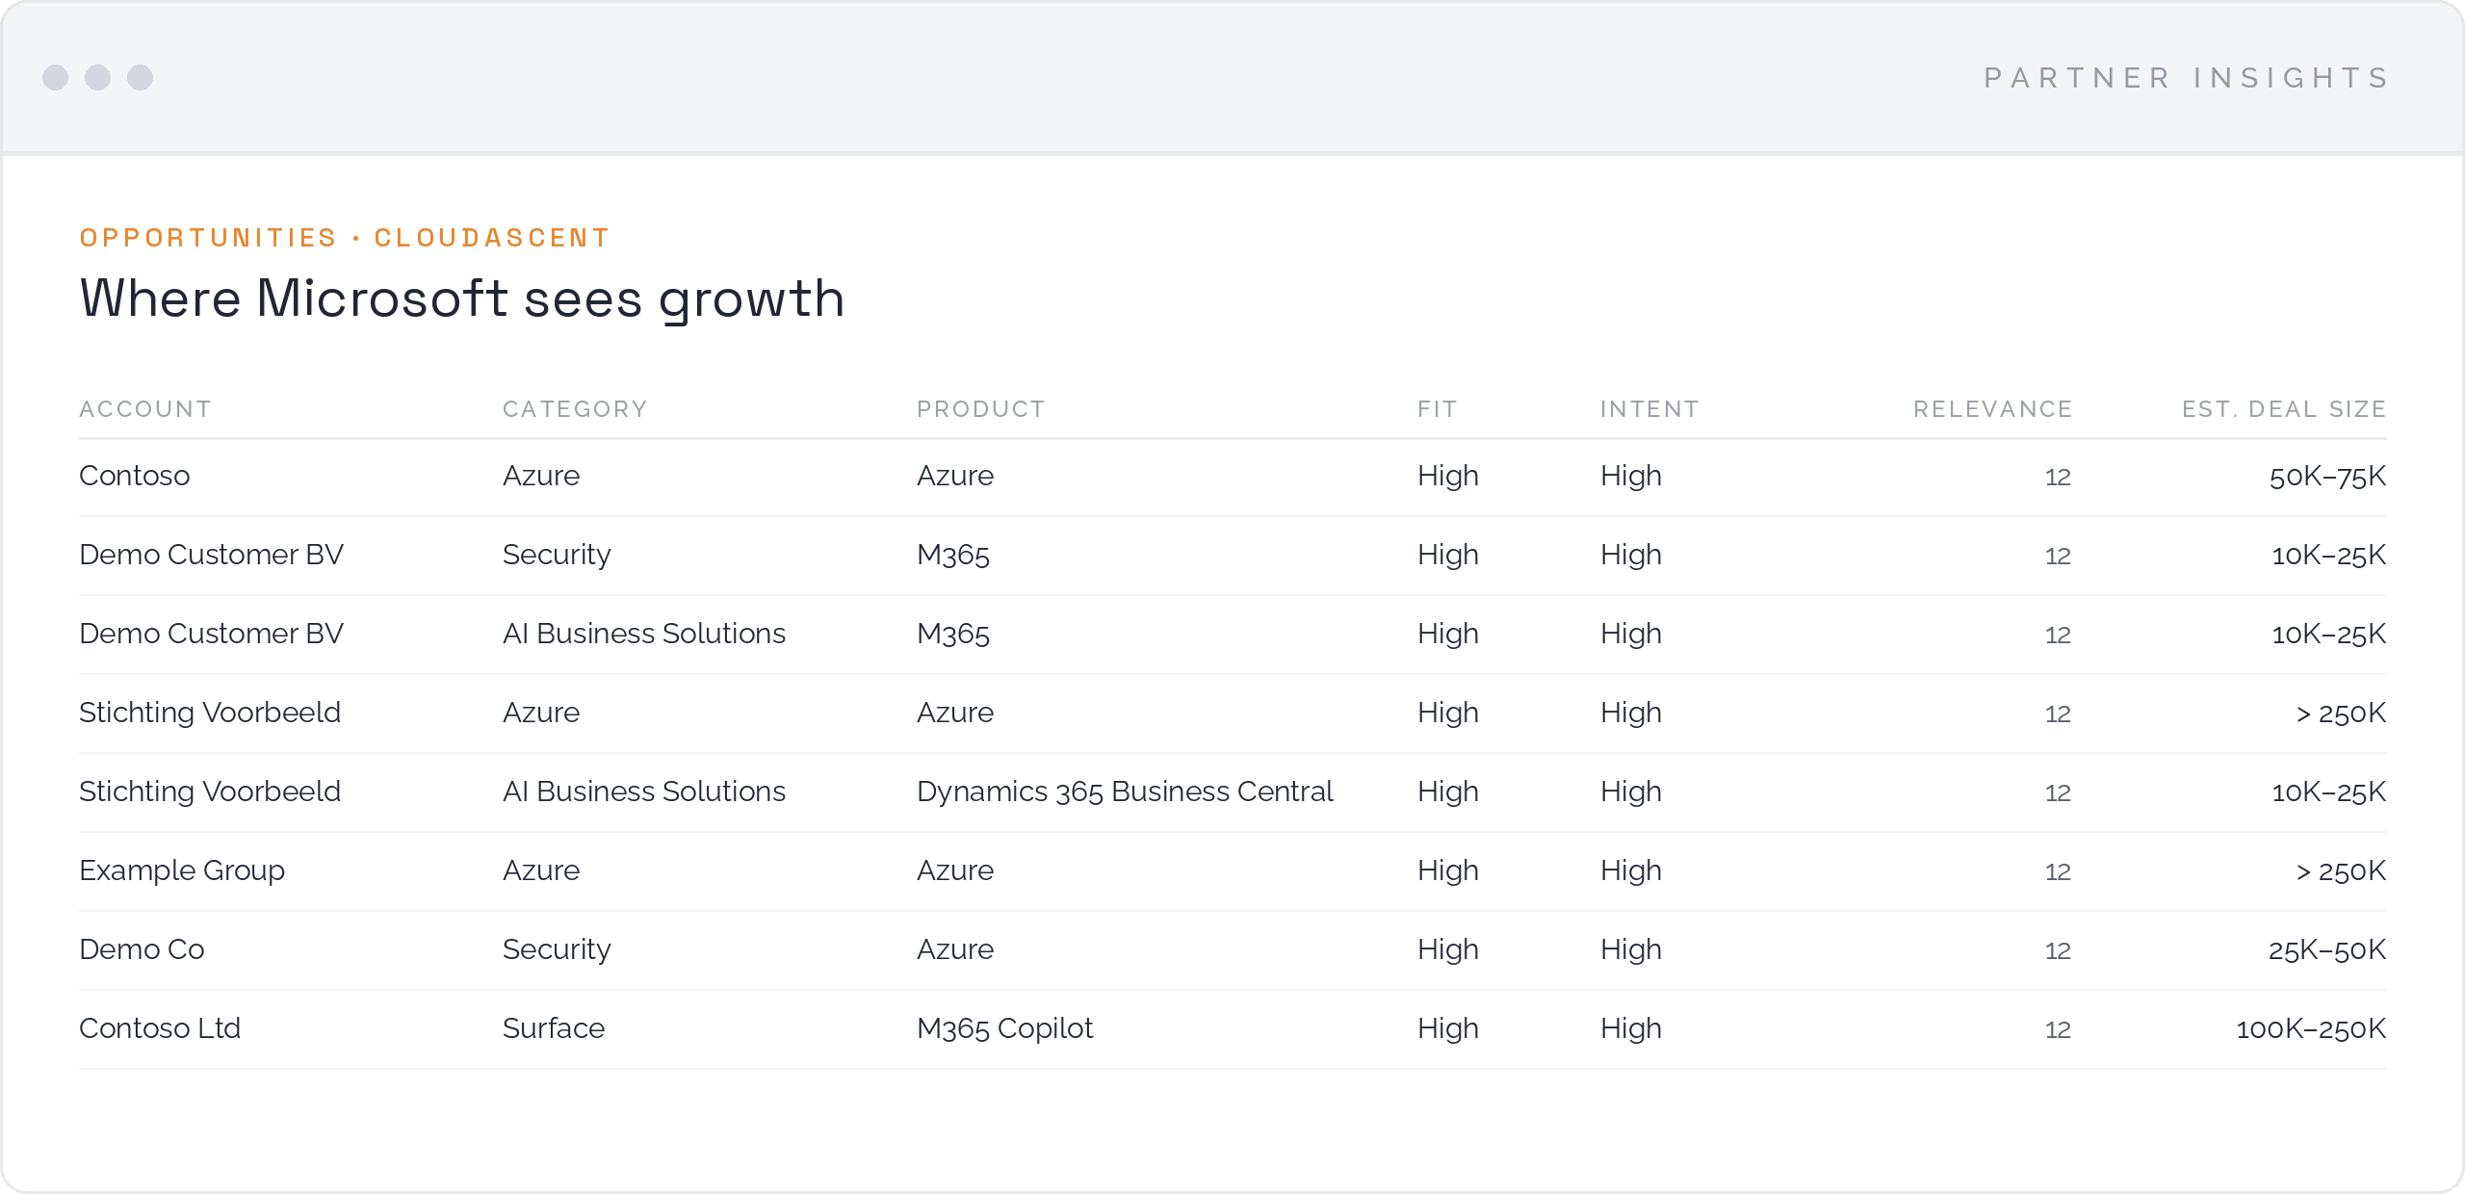Select the Contoso account cell
Viewport: 2465px width, 1194px height.
tap(135, 476)
